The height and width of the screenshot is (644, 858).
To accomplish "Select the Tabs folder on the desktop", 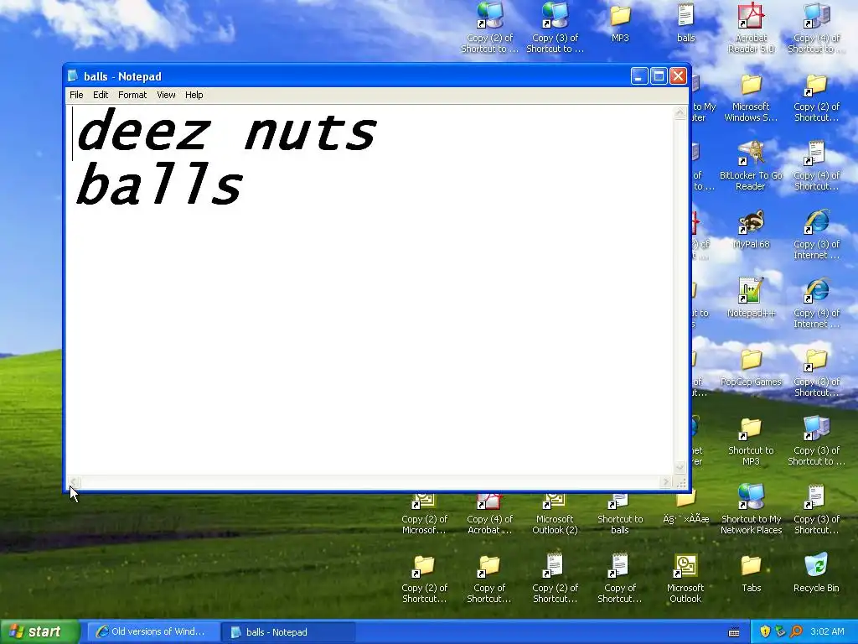I will pos(751,573).
